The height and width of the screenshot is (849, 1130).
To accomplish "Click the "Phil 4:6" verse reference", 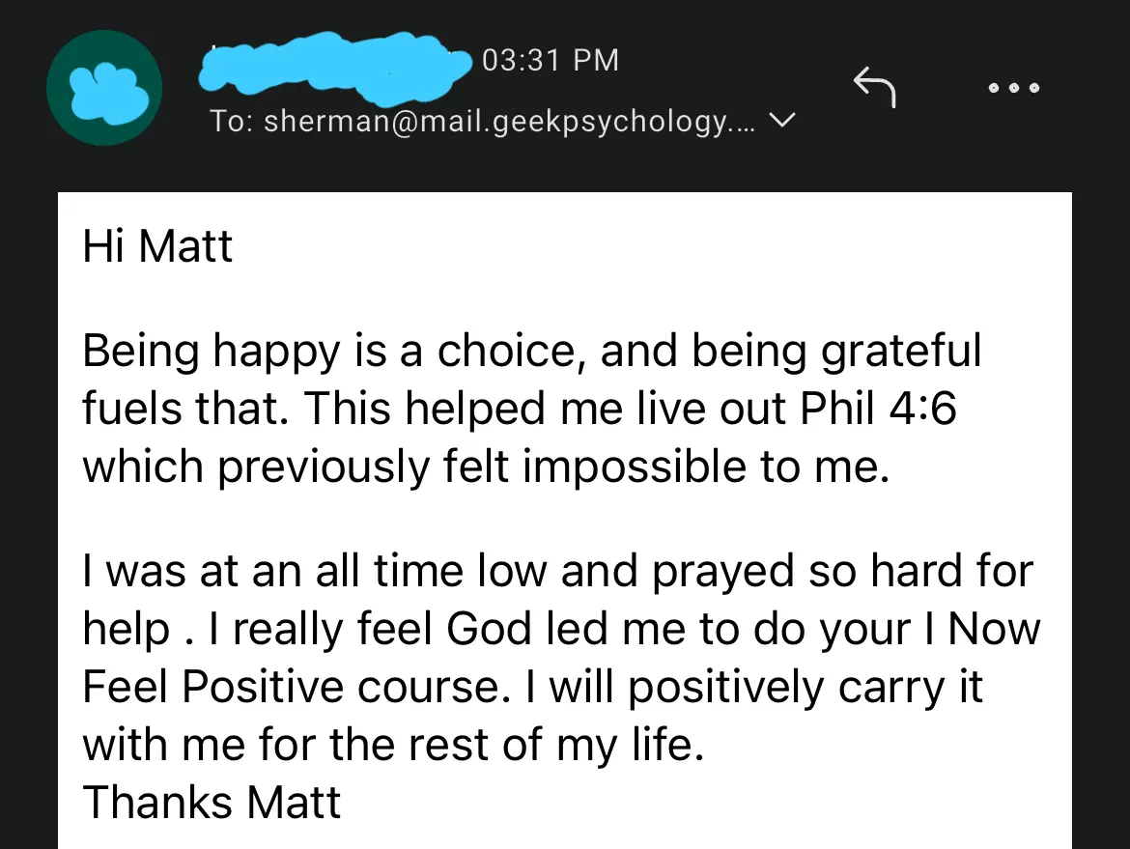I will pyautogui.click(x=878, y=410).
